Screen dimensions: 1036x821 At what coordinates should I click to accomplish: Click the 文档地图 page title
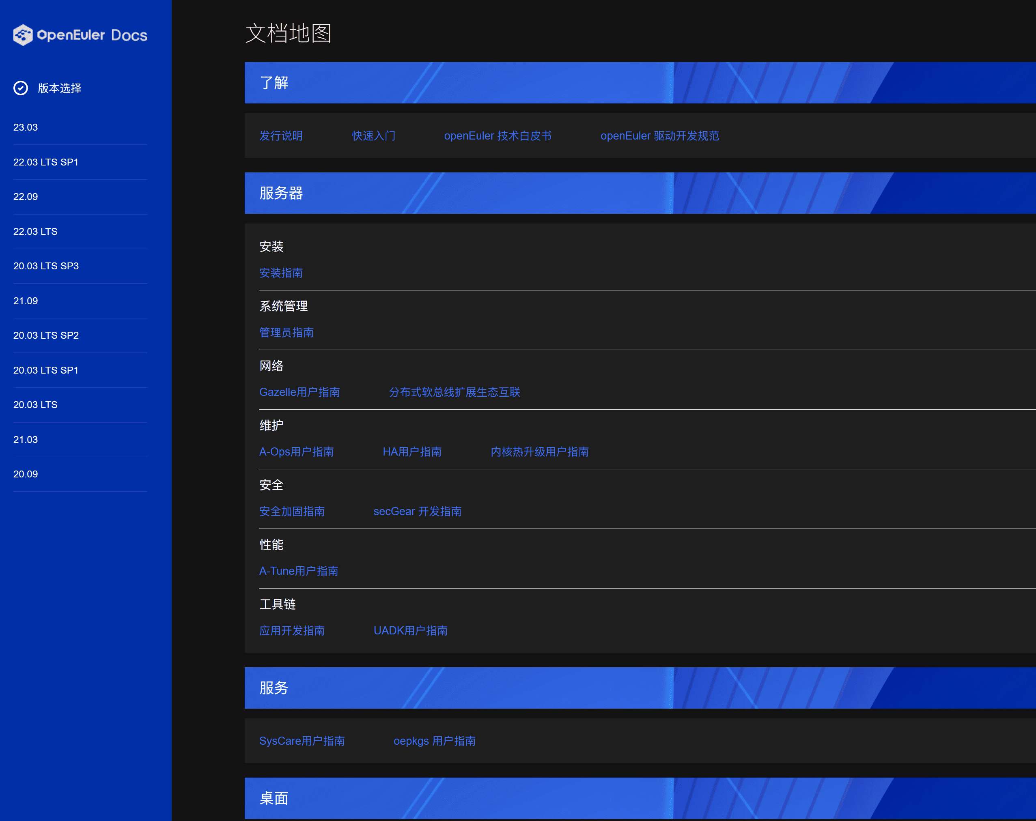click(288, 33)
